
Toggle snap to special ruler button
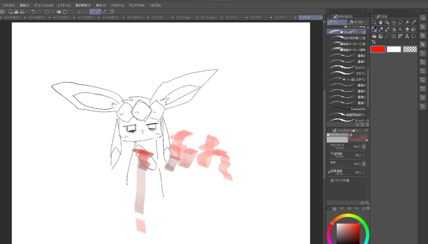coord(98,11)
